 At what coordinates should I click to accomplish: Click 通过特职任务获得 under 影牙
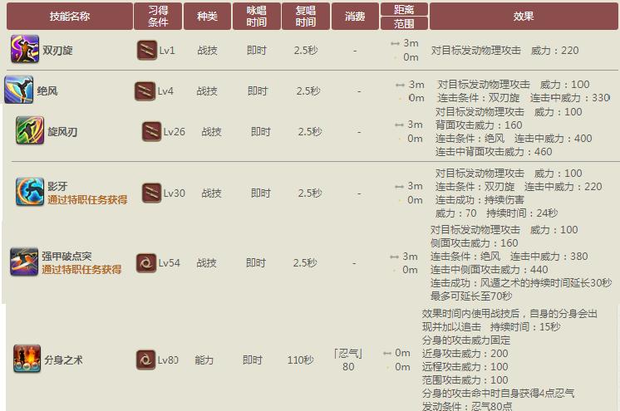click(87, 199)
